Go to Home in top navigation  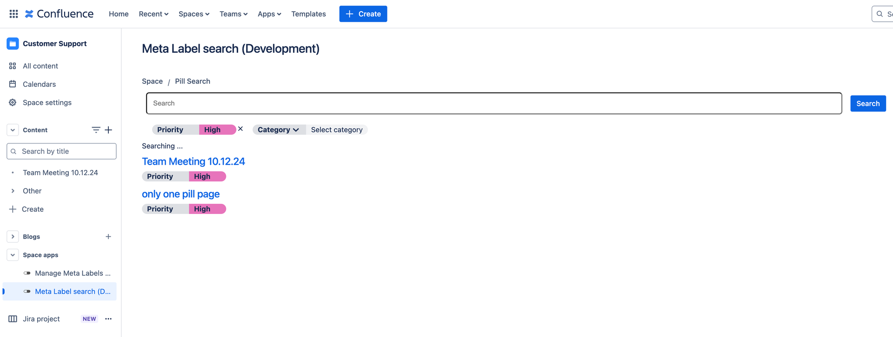119,14
